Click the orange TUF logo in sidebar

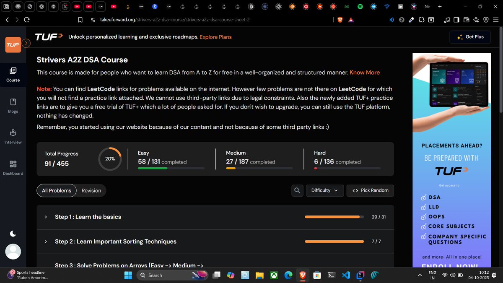(x=13, y=44)
